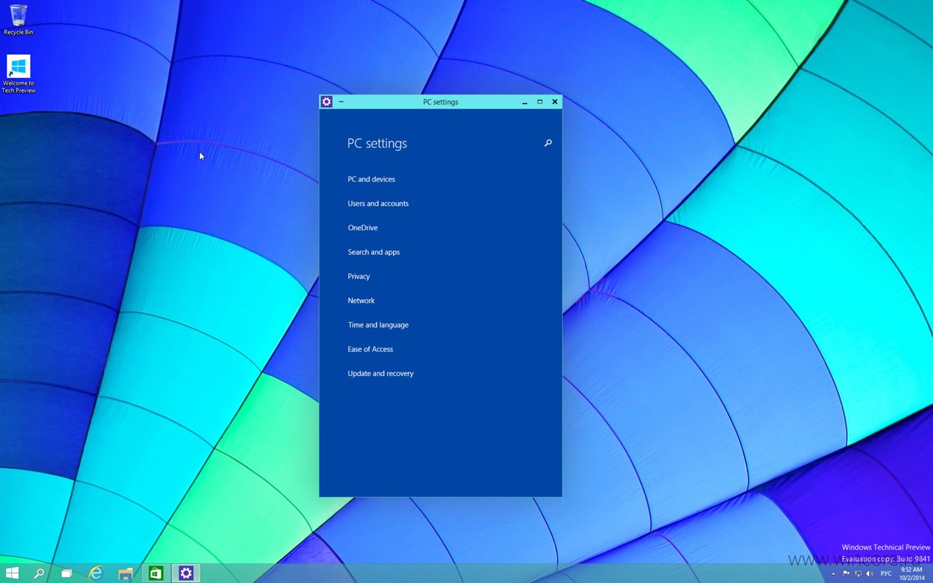
Task: Close the PC settings window
Action: 555,102
